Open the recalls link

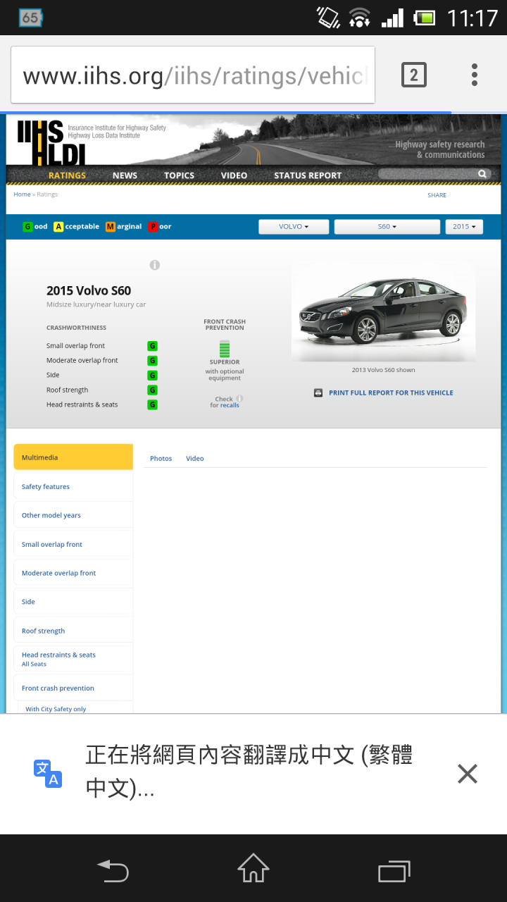[230, 406]
